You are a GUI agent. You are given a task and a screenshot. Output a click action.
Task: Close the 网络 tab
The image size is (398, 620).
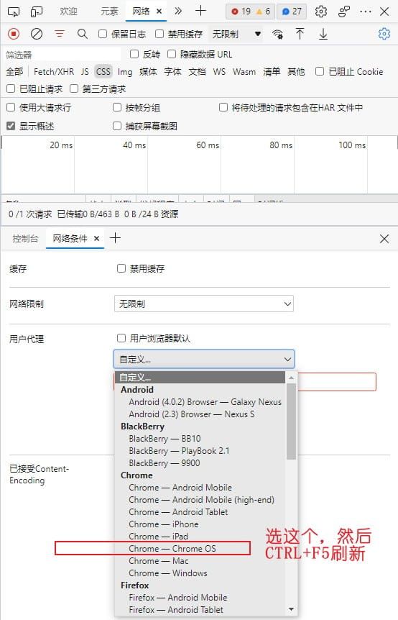[159, 12]
